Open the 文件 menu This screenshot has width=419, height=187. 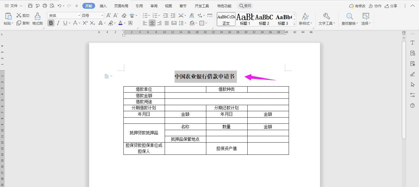click(x=14, y=6)
